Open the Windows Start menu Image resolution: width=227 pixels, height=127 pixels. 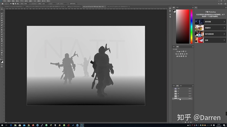point(2,125)
